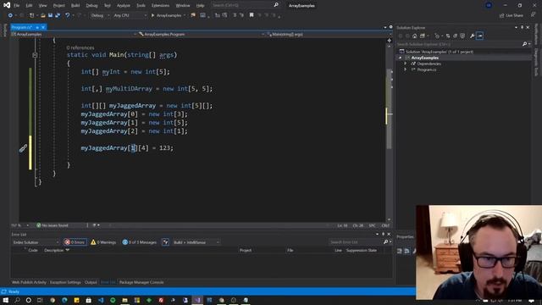Open Windows search from the taskbar
542x305 pixels.
click(x=17, y=300)
